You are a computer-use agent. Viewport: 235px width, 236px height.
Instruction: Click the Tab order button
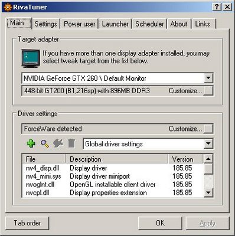(x=27, y=223)
